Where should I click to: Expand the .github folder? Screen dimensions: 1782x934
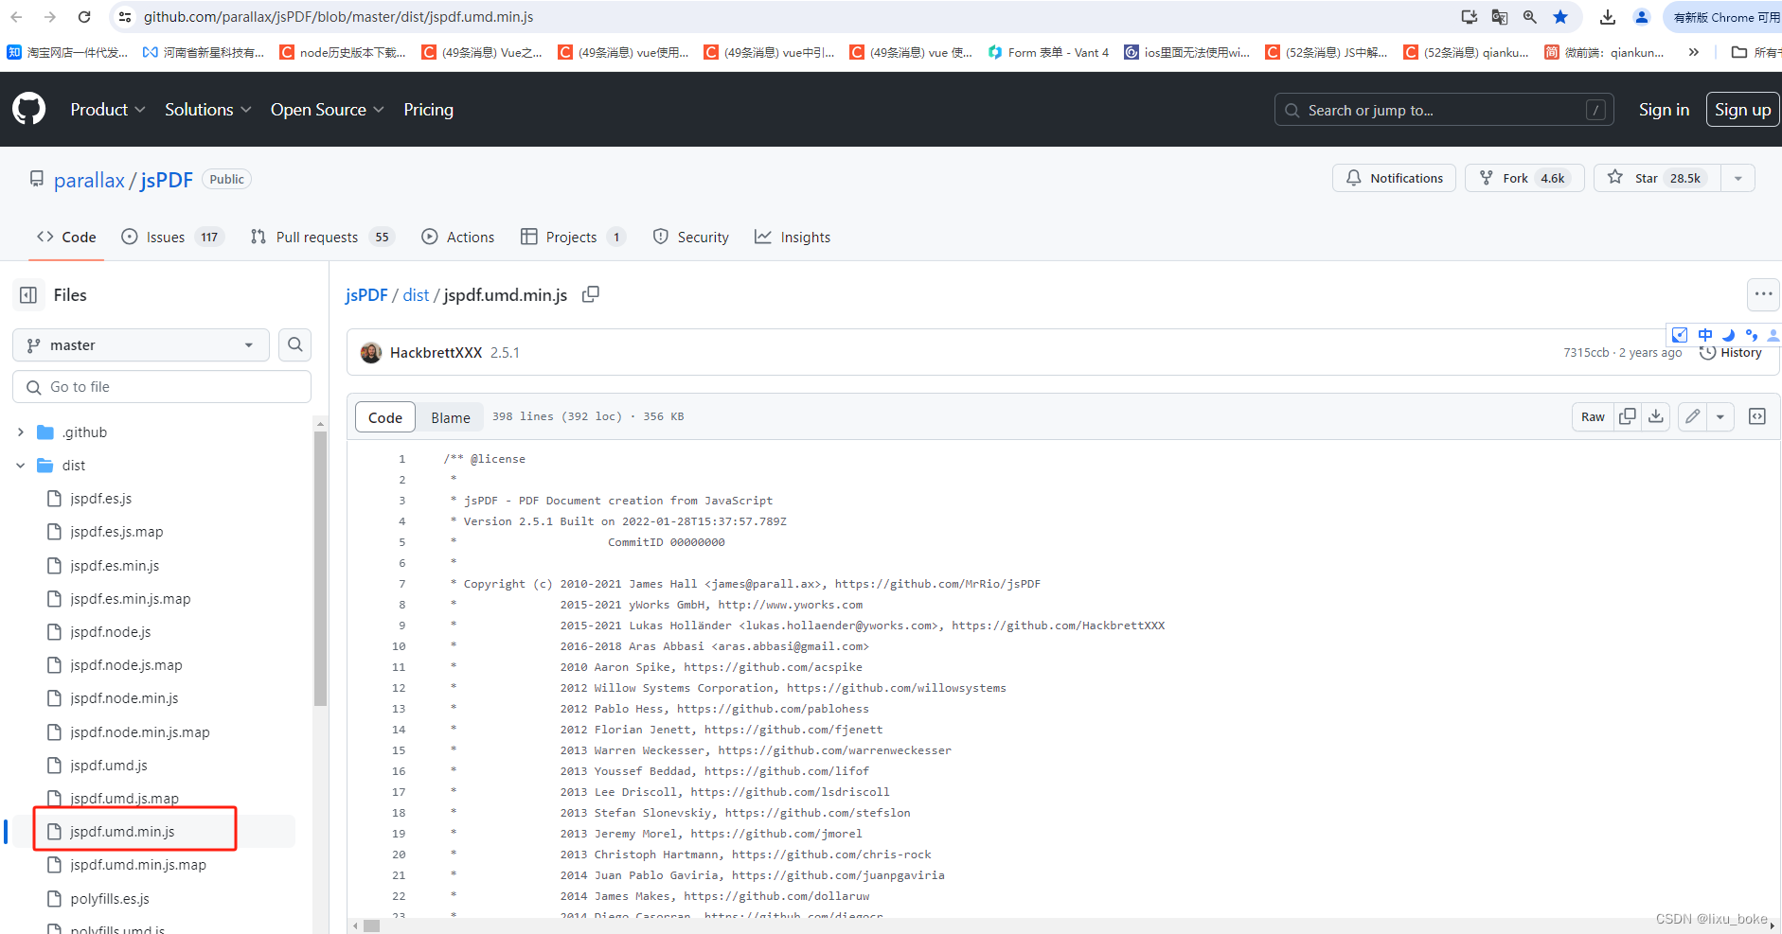(20, 432)
